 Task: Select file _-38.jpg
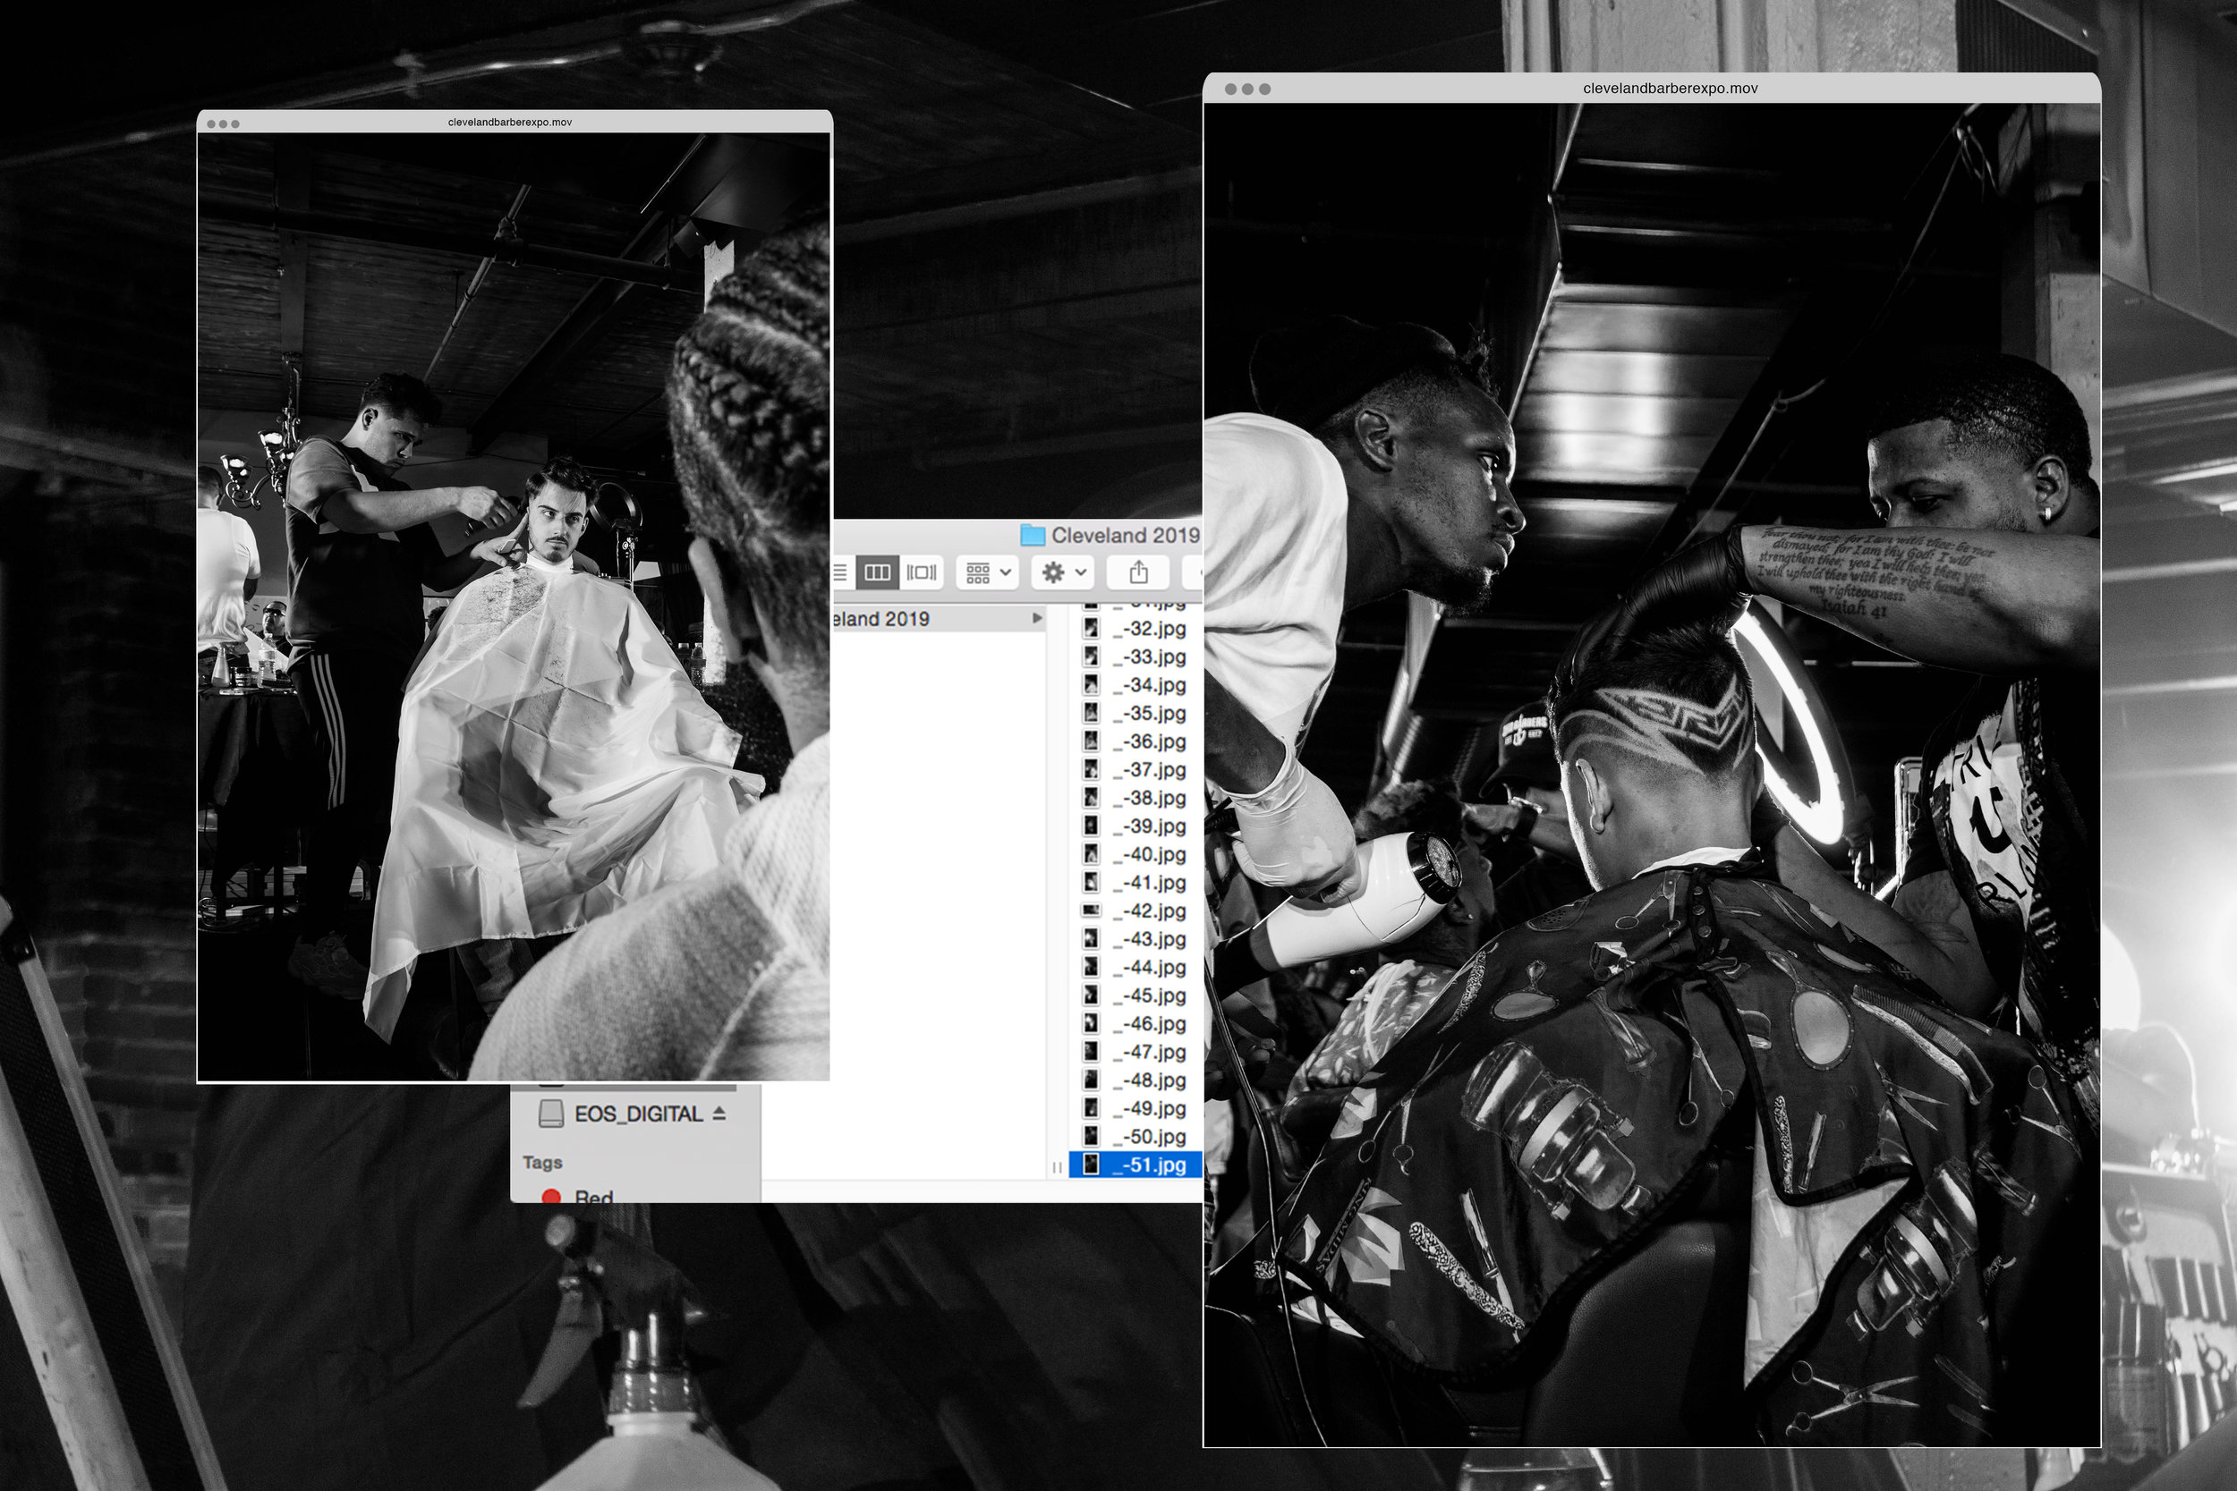coord(1136,798)
